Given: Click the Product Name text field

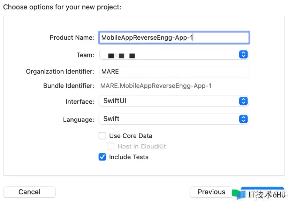Looking at the screenshot, I should click(x=174, y=38).
